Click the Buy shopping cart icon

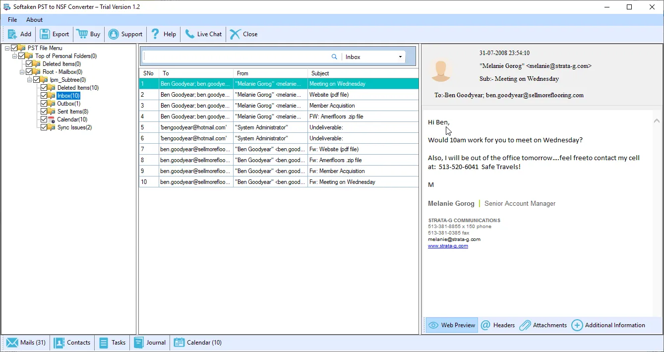click(82, 34)
